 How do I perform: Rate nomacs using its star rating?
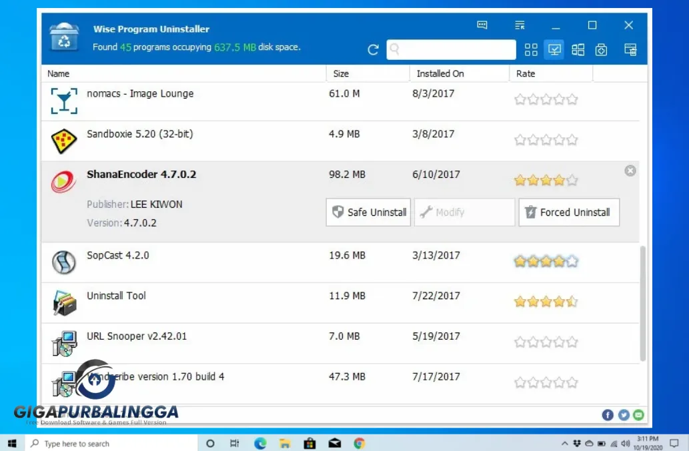[x=546, y=99]
